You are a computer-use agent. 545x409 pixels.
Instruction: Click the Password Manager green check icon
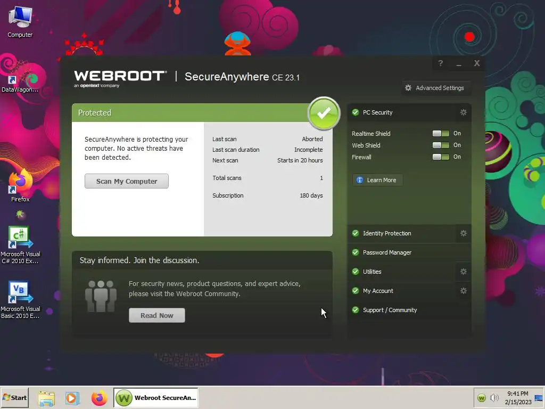[x=355, y=252]
